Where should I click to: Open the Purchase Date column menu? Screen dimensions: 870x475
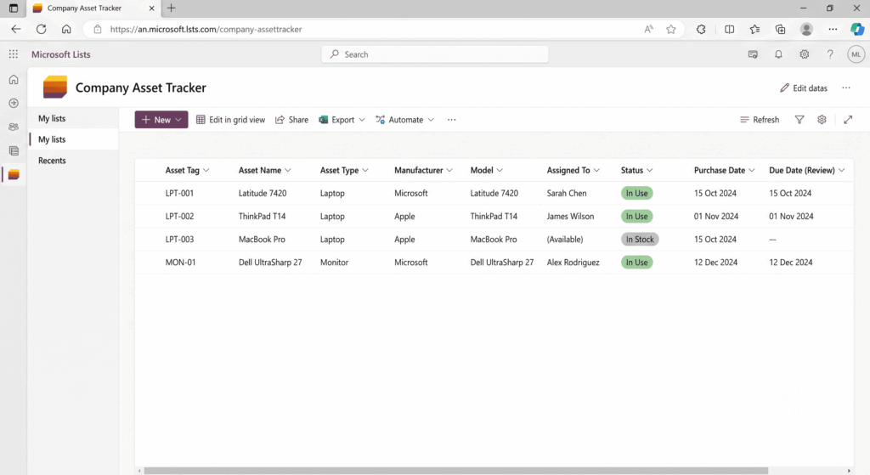(x=752, y=170)
